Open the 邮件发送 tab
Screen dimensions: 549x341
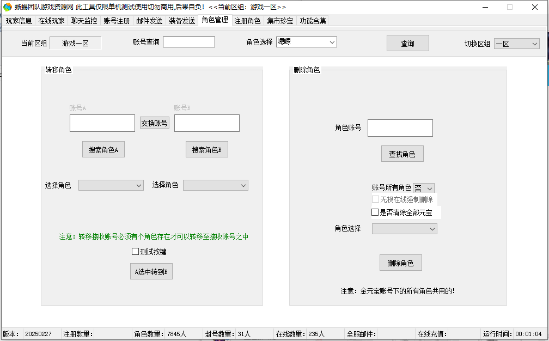tap(149, 21)
